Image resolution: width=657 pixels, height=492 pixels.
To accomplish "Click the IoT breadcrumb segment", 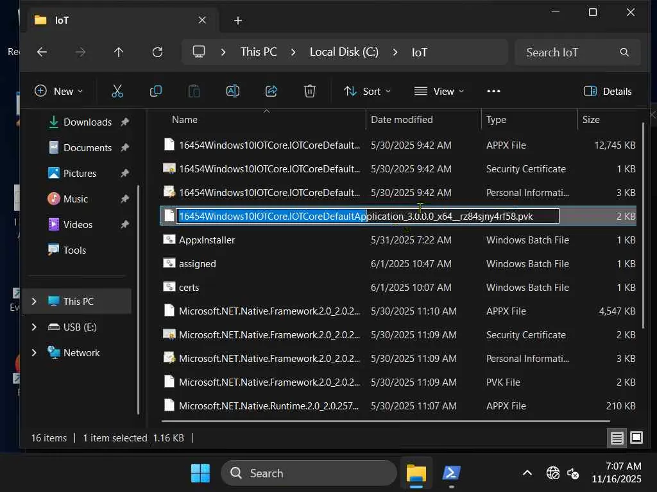I will click(x=420, y=53).
